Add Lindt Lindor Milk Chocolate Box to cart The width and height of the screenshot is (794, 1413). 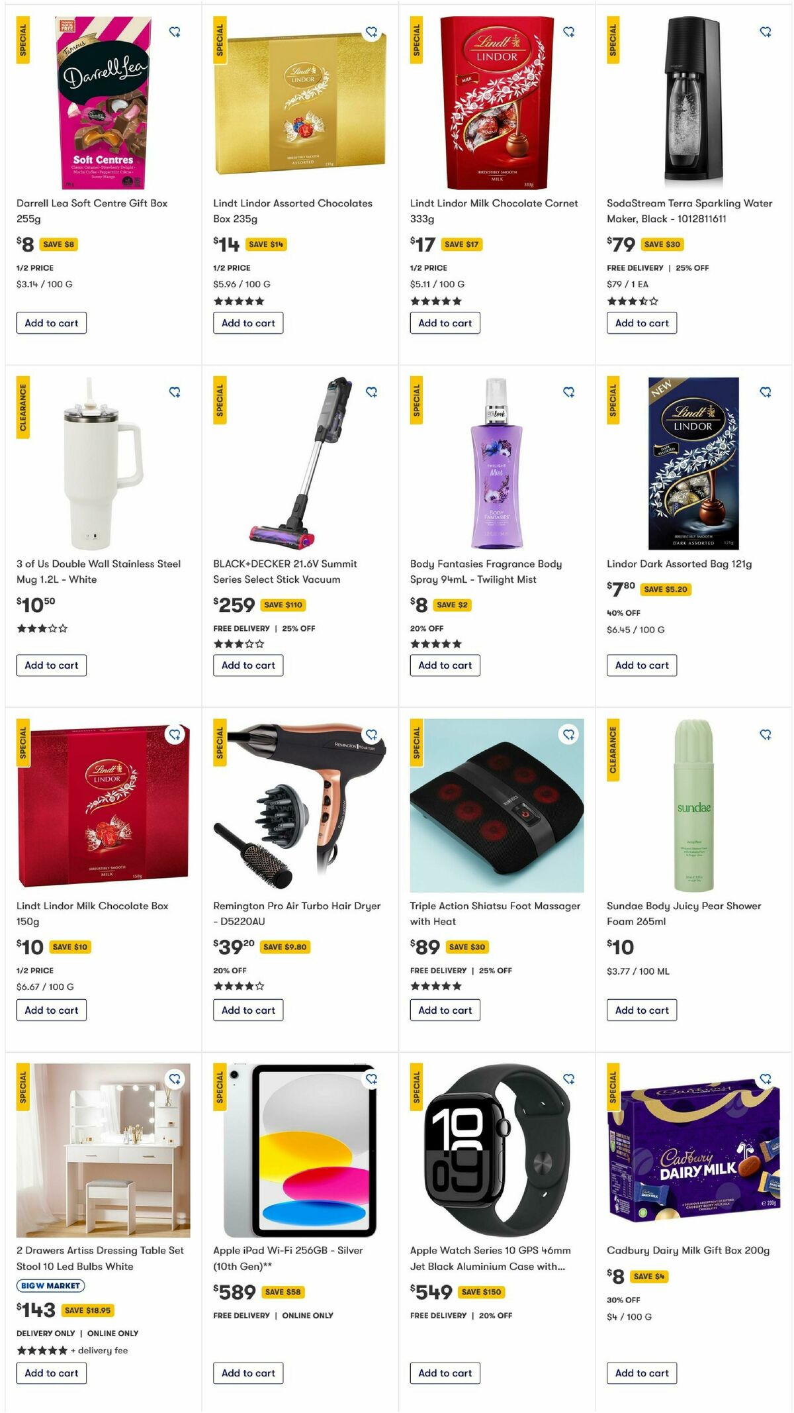[50, 1010]
